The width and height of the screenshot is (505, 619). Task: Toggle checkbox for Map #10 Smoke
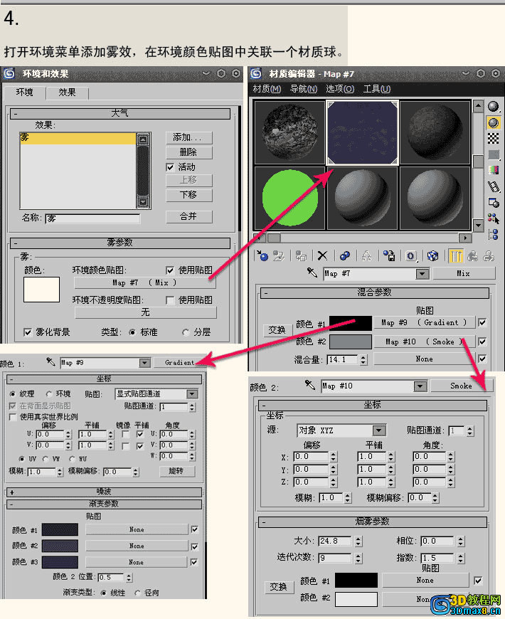coord(482,342)
